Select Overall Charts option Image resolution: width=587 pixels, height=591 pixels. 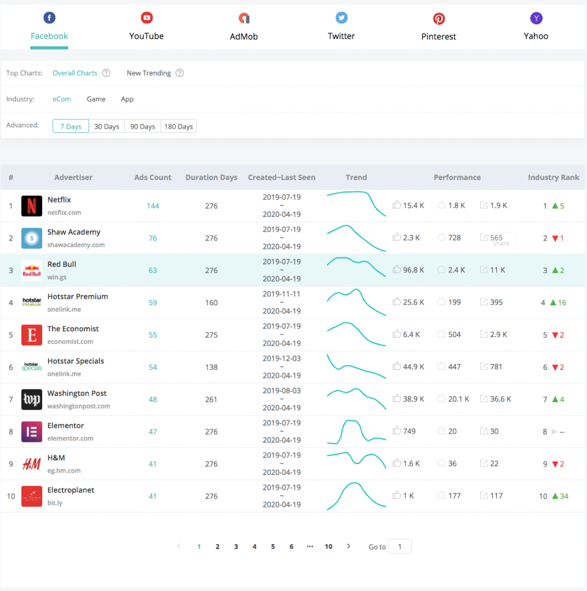point(75,73)
